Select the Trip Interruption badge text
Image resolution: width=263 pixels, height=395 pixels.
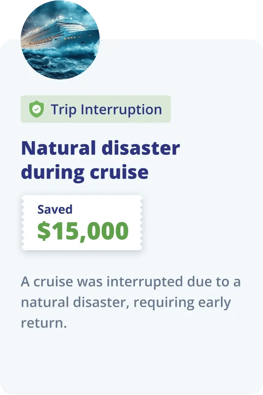(x=106, y=109)
